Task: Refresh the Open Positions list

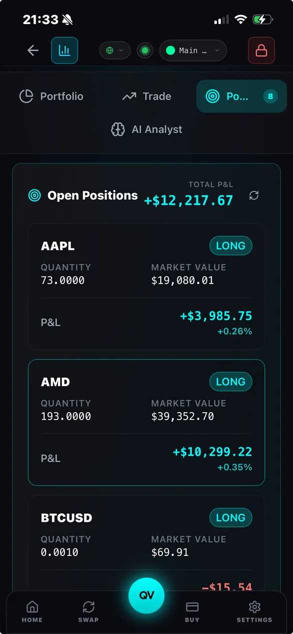Action: coord(254,195)
